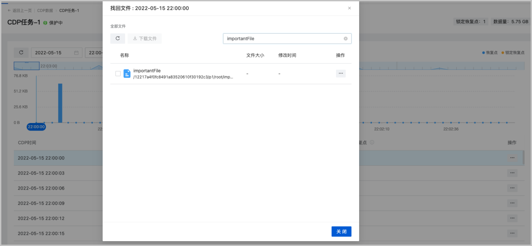Select the 22:00:00 timeline marker
This screenshot has height=246, width=532.
pyautogui.click(x=36, y=127)
